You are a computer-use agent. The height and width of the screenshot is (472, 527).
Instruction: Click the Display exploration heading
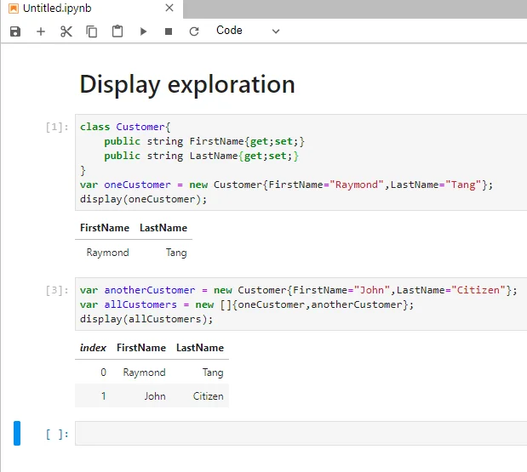(x=187, y=84)
